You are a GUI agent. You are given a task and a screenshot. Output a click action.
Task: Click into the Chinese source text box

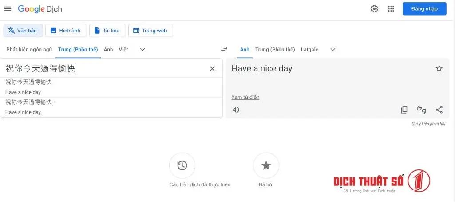click(x=104, y=69)
